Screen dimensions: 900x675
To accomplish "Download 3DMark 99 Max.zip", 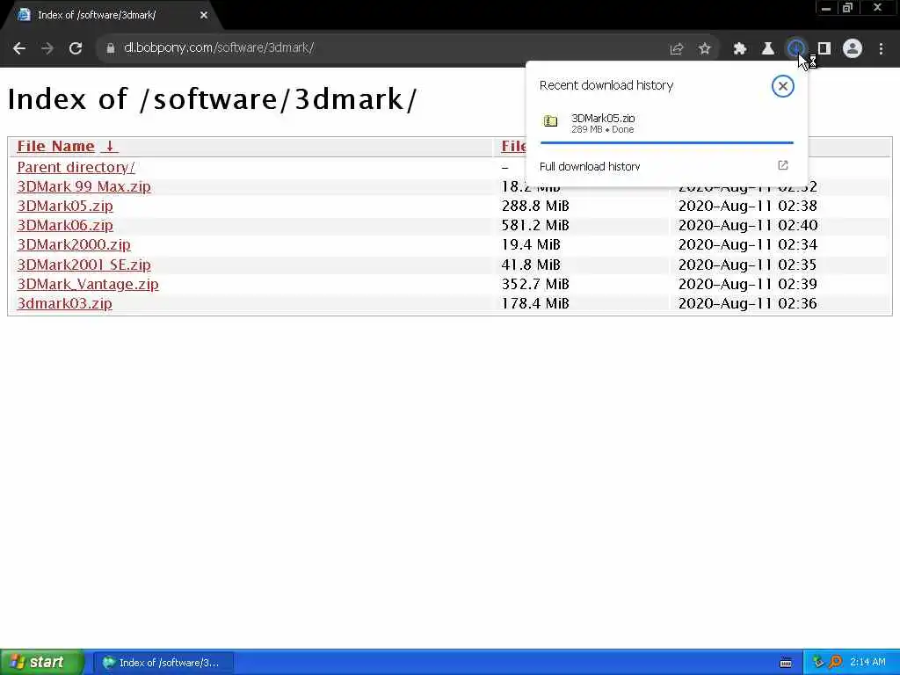I will (83, 186).
